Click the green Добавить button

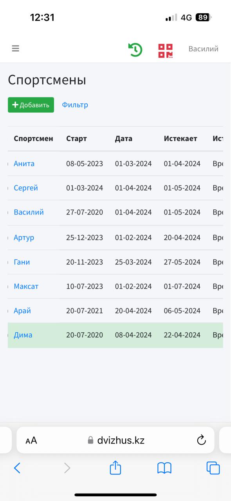31,105
